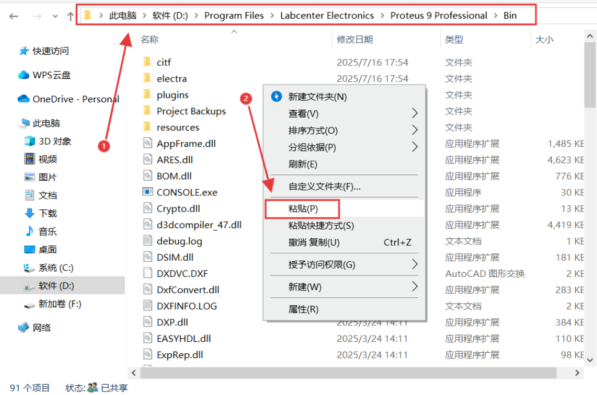
Task: Click Proteus 9 Professional breadcrumb segment
Action: coord(439,15)
